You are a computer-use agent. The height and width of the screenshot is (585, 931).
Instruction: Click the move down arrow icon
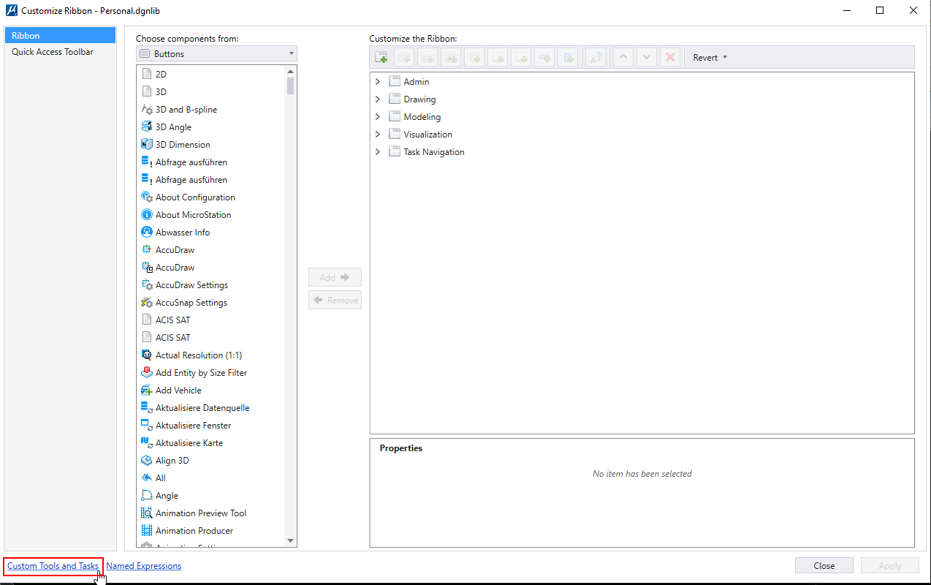click(x=646, y=58)
